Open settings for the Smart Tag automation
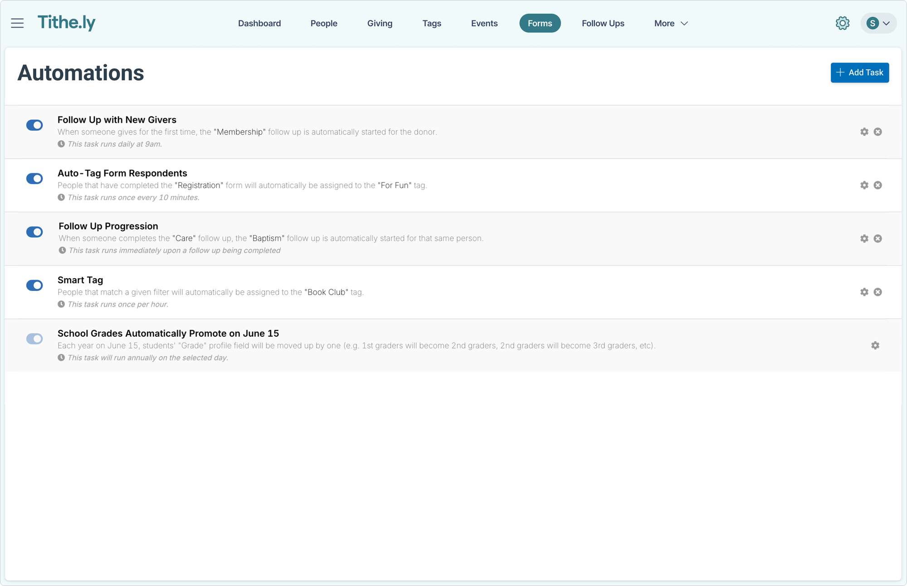 (x=864, y=292)
